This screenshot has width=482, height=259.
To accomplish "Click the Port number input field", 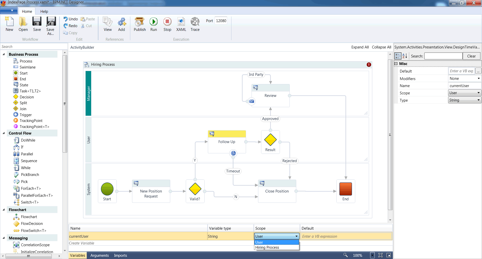I will (221, 21).
